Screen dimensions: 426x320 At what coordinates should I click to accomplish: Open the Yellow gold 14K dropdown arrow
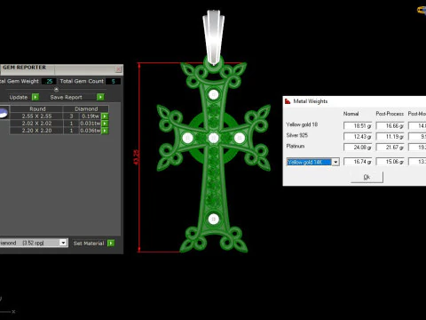335,162
